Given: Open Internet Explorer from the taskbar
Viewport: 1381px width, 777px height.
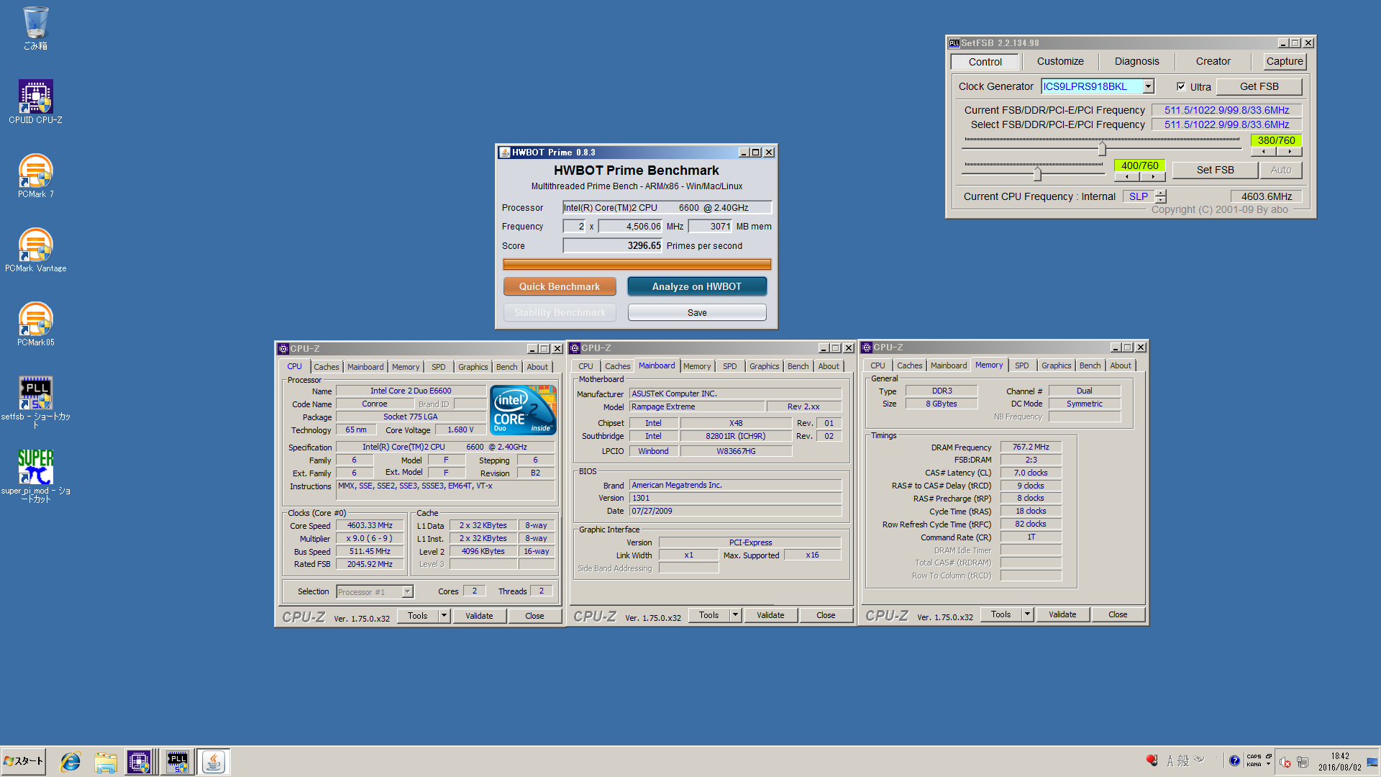Looking at the screenshot, I should coord(70,762).
